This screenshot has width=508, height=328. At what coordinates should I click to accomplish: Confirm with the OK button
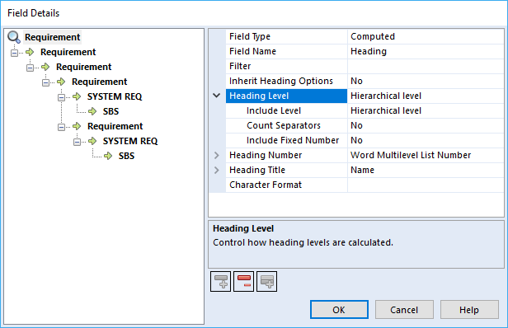339,310
